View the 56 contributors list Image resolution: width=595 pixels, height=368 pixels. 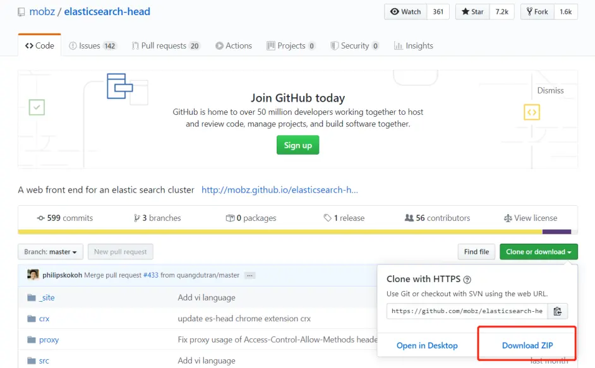pyautogui.click(x=437, y=218)
